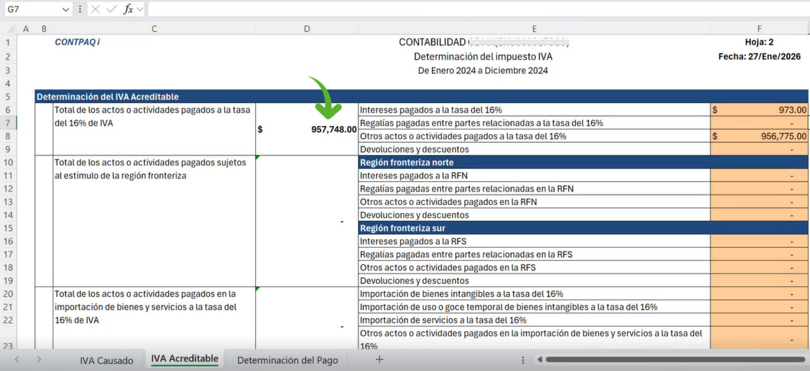This screenshot has width=810, height=371.
Task: Select column C header
Action: [x=154, y=29]
